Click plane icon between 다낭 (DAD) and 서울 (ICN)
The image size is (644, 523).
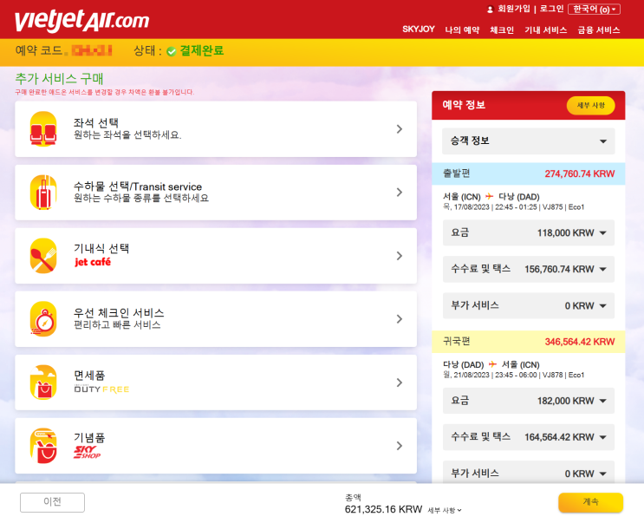click(x=492, y=364)
